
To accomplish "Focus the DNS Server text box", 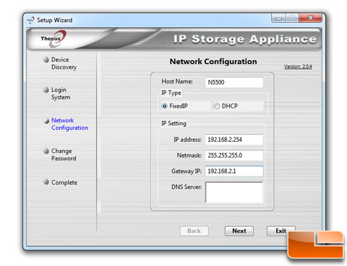I will [234, 192].
